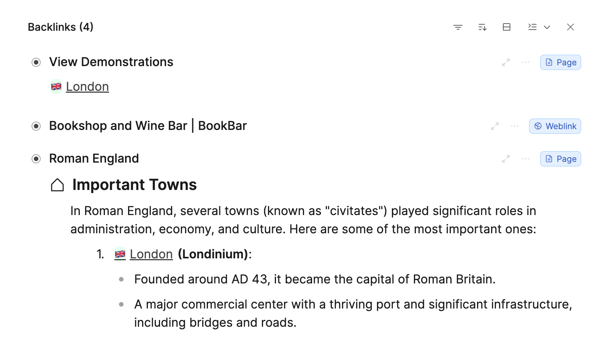
Task: Open more options for BookBar entry
Action: coord(515,126)
